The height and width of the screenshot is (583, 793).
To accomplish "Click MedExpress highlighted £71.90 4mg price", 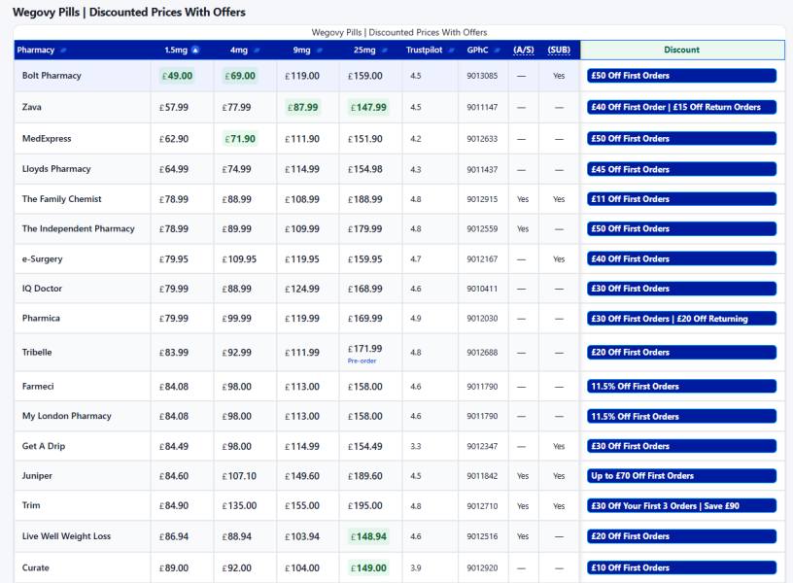I will 240,139.
